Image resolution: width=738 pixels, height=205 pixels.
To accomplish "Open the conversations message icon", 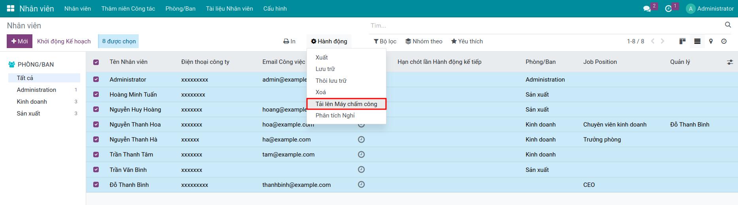I will 647,9.
